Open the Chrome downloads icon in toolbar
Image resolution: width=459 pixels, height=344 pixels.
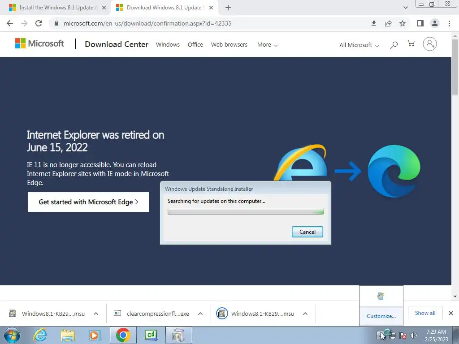373,23
